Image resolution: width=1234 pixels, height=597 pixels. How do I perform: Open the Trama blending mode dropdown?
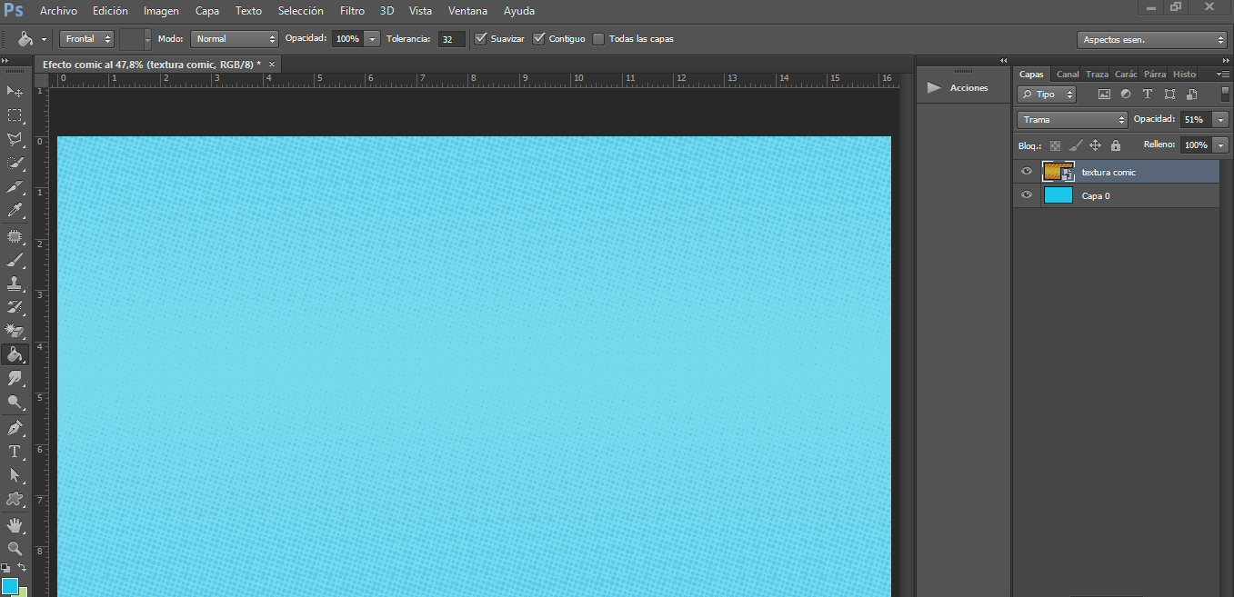(1071, 120)
